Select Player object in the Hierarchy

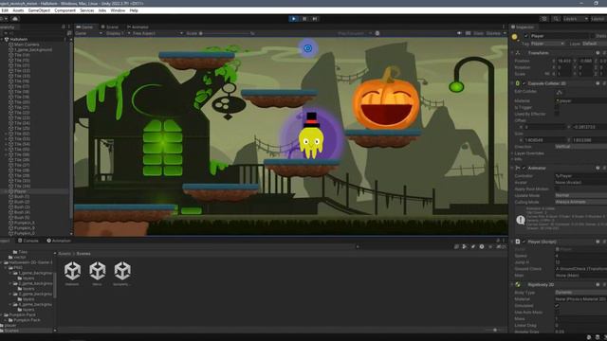(x=20, y=191)
